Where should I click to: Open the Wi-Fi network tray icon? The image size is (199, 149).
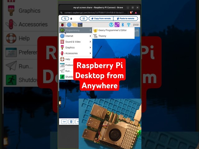coord(128,25)
